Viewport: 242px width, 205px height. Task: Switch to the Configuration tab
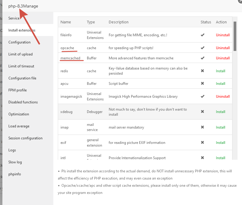click(x=19, y=42)
